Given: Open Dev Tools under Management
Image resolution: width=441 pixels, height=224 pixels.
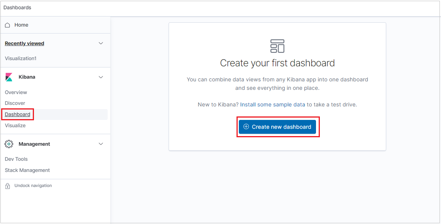Looking at the screenshot, I should (16, 159).
